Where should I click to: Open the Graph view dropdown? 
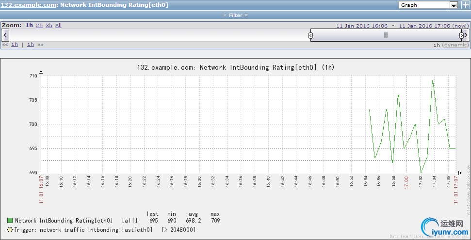[x=428, y=5]
